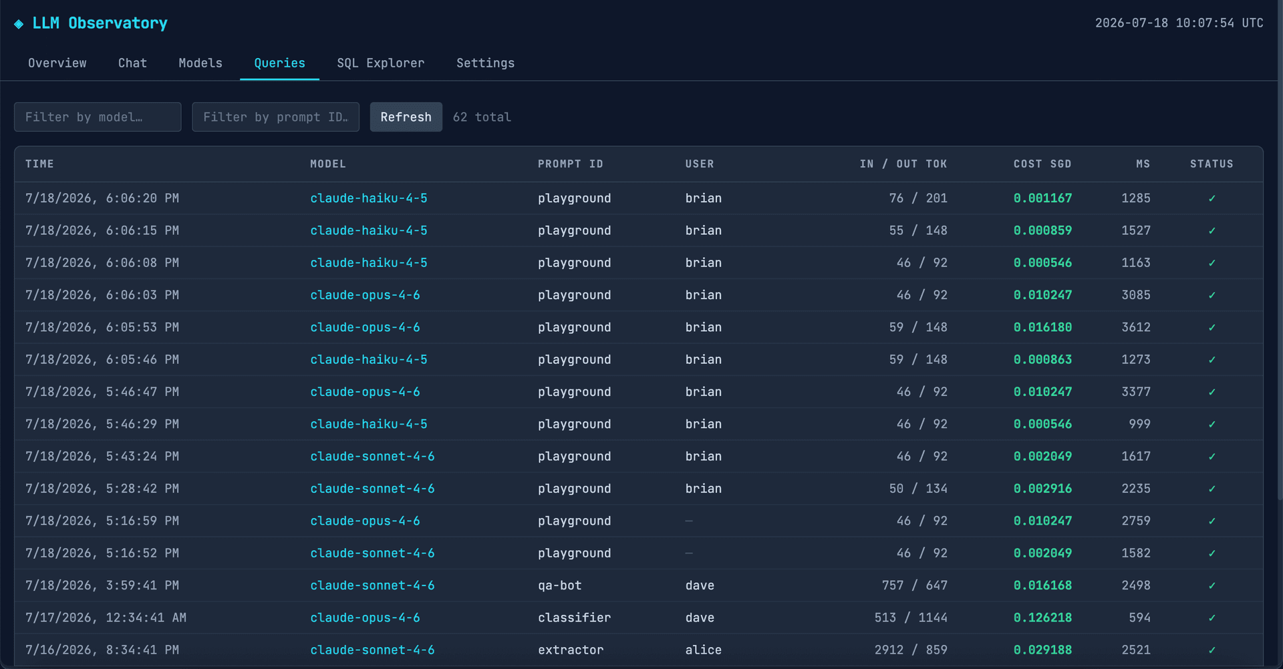Open claude-opus-4-6 link in 6:05:53 PM row

[x=365, y=327]
